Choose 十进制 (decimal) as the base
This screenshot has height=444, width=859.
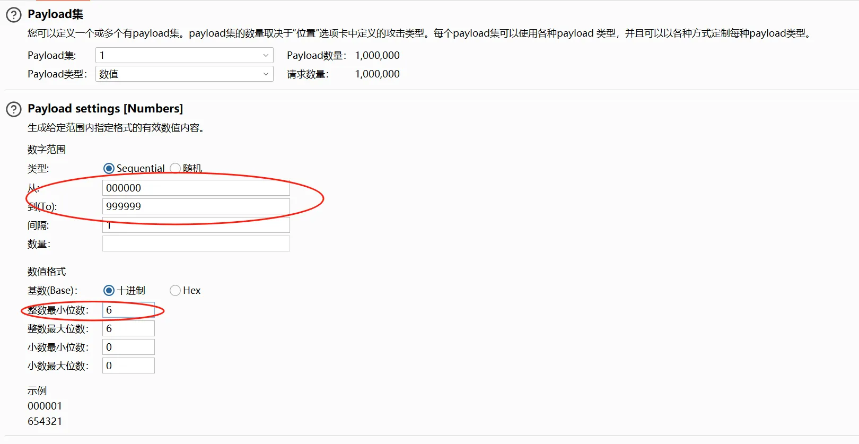(x=109, y=290)
